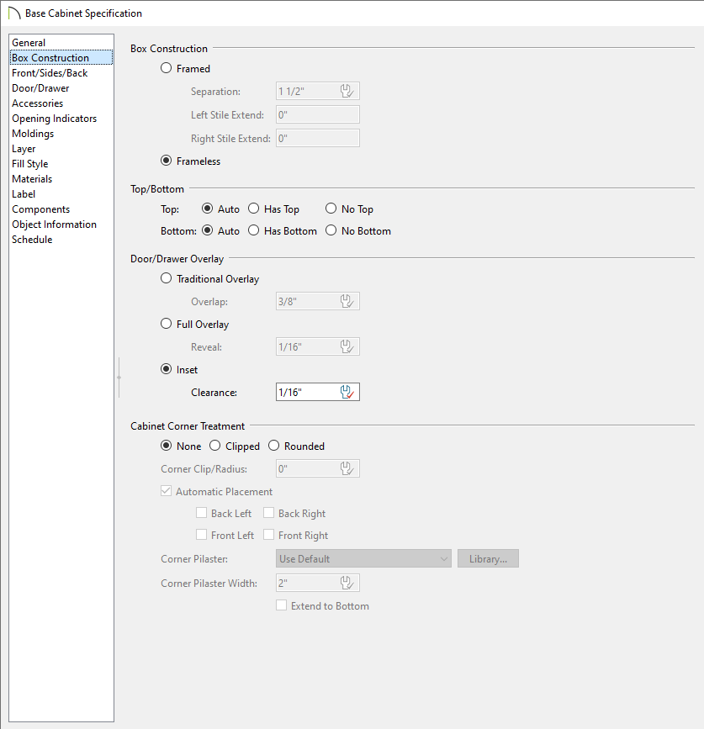The image size is (704, 729).
Task: Click the Corner Pilaster Width wrench icon
Action: pos(347,583)
